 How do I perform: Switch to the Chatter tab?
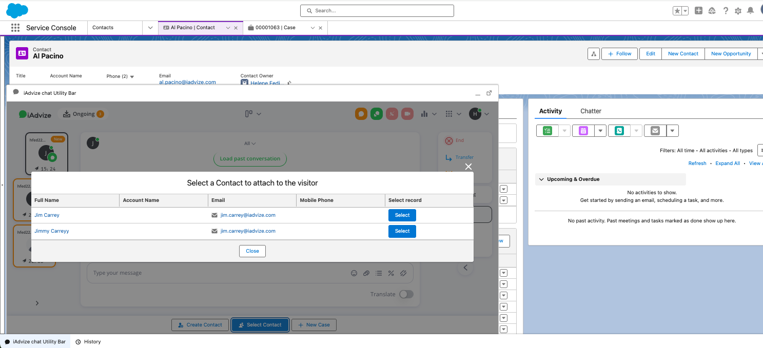point(591,111)
